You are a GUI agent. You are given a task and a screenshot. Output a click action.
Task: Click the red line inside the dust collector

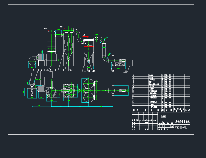point(88,46)
